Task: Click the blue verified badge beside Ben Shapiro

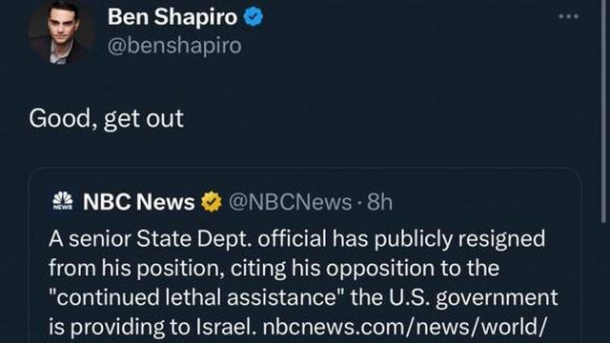Action: pyautogui.click(x=254, y=17)
